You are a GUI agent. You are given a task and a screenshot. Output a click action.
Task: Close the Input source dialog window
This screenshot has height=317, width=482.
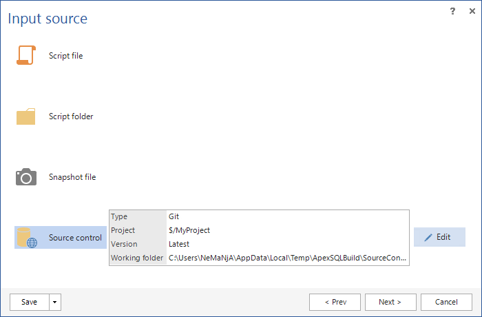[470, 11]
